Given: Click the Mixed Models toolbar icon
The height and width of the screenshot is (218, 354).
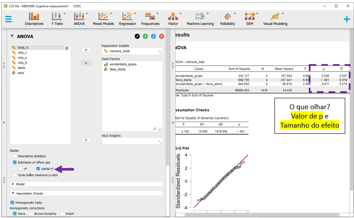Looking at the screenshot, I should coord(103,18).
